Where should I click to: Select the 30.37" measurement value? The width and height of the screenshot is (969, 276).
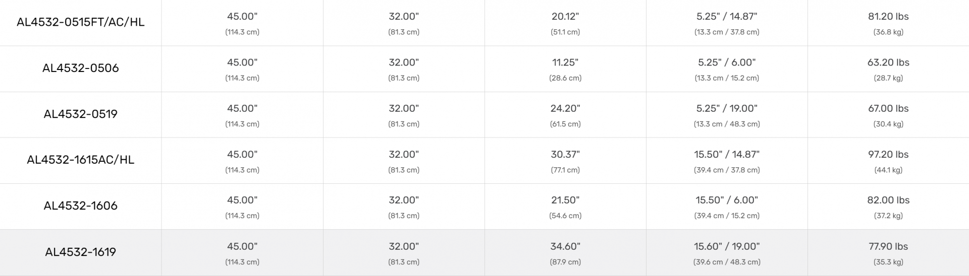(565, 155)
